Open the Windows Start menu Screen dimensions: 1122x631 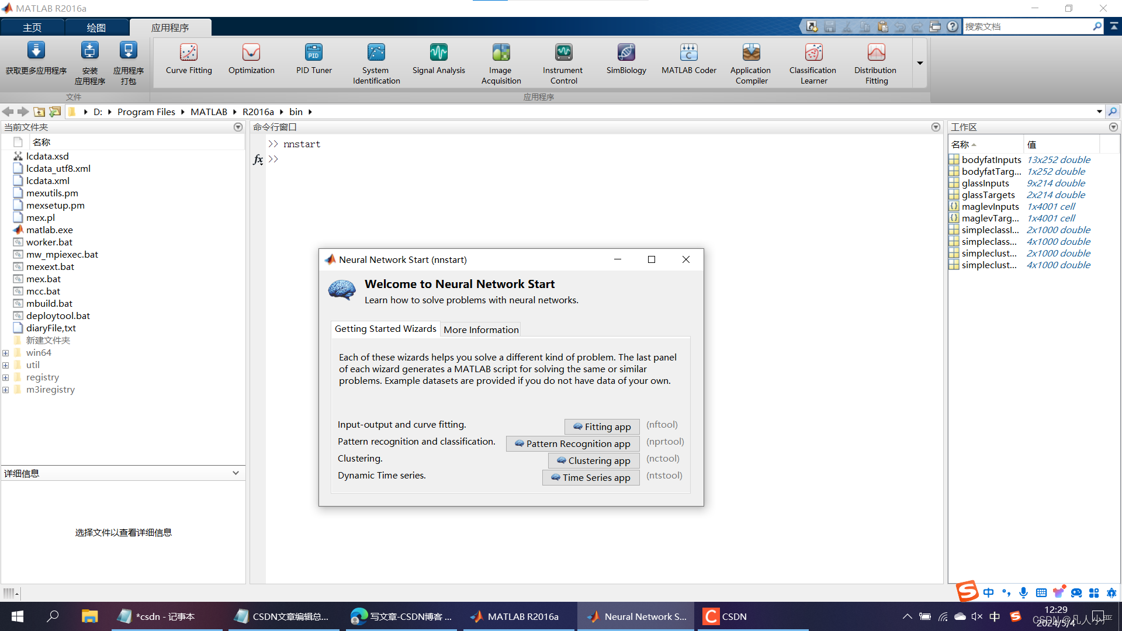[x=18, y=616]
